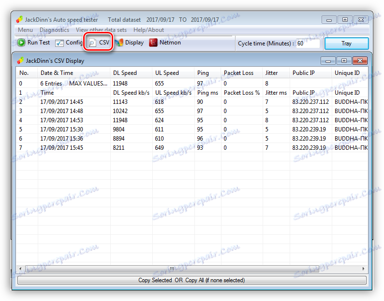The image size is (384, 301).
Task: Click UL speed value 611
Action: click(x=159, y=129)
